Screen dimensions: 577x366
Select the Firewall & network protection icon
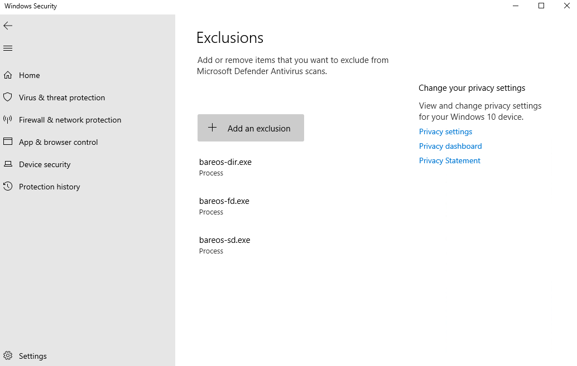(8, 119)
